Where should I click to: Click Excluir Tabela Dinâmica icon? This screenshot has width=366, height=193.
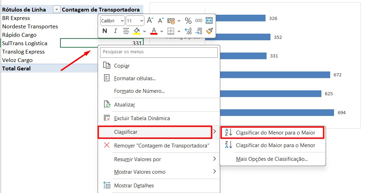tap(107, 118)
